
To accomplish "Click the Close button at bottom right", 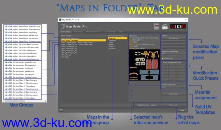I will pyautogui.click(x=182, y=111).
